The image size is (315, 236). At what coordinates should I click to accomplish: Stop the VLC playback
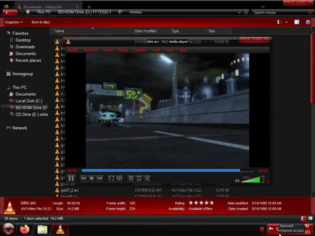pyautogui.click(x=92, y=178)
